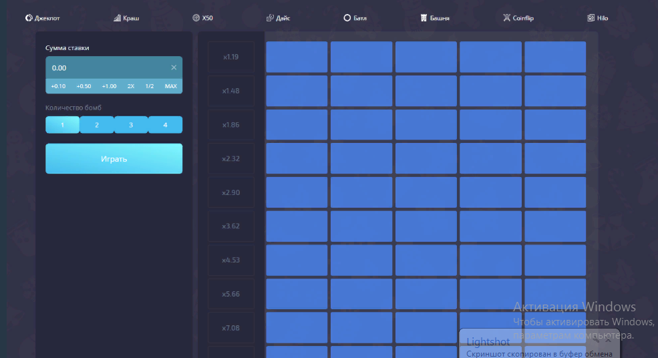Select 2 bombs option

[x=97, y=125]
